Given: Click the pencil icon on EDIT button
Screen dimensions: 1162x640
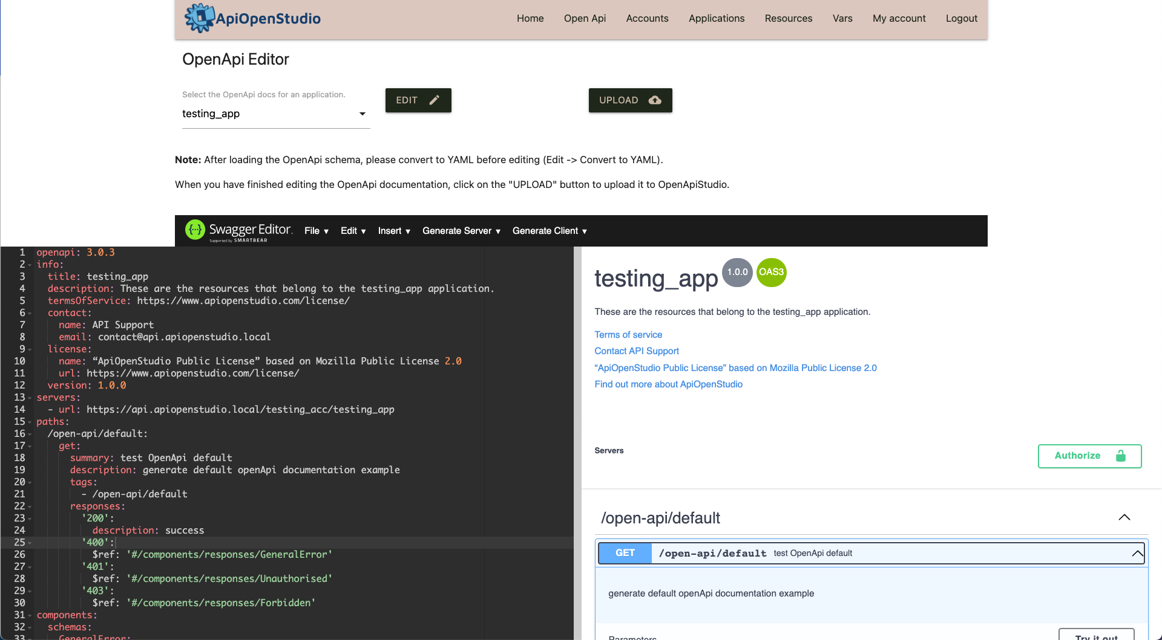Looking at the screenshot, I should [x=434, y=100].
